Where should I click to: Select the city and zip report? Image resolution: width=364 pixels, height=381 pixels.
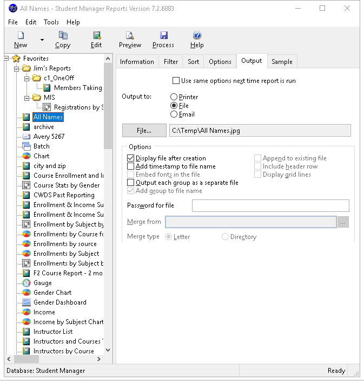pos(49,166)
